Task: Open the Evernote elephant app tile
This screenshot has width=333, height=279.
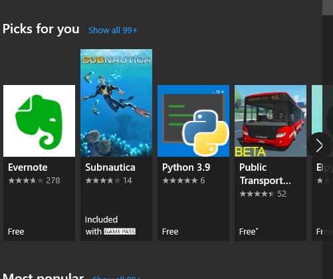Action: (x=39, y=121)
